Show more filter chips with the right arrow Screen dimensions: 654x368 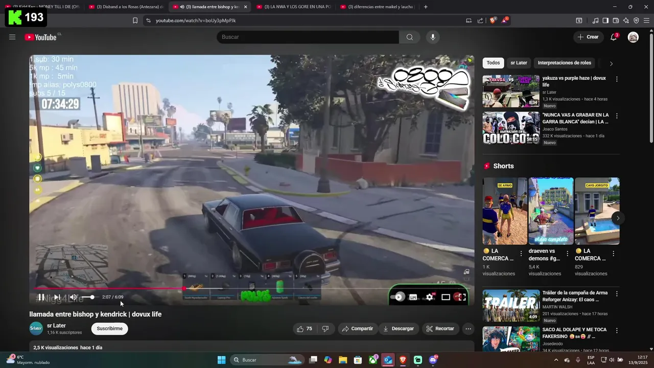pyautogui.click(x=611, y=63)
